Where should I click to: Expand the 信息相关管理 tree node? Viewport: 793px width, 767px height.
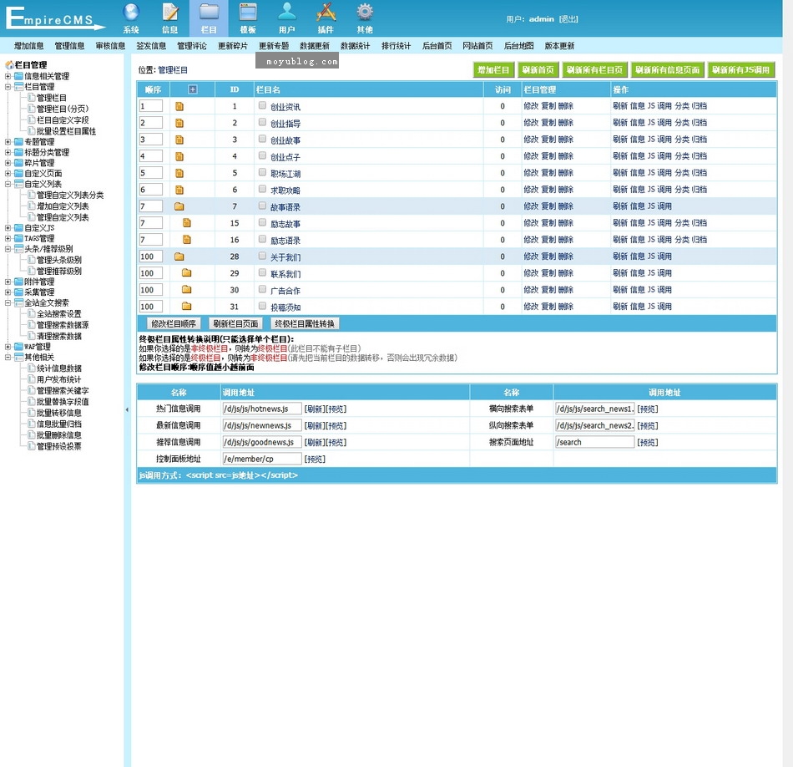(x=8, y=76)
